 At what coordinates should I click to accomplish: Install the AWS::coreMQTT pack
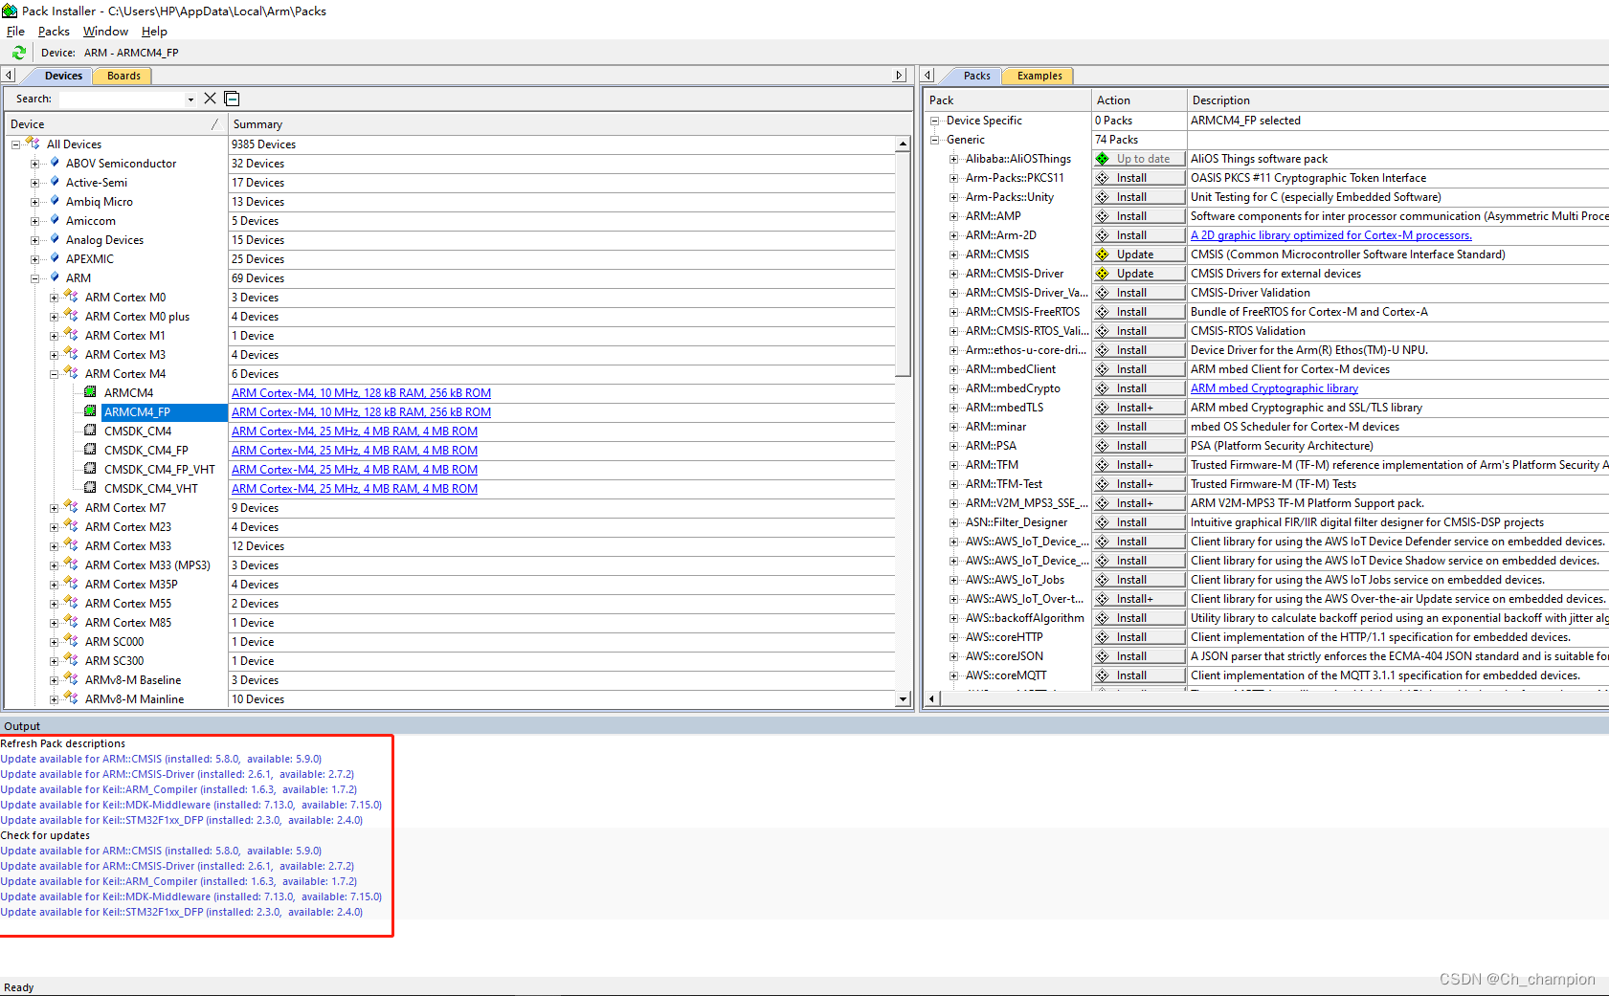point(1138,675)
